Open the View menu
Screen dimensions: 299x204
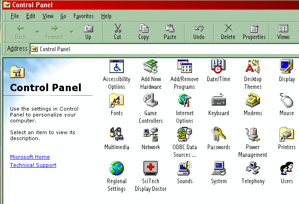tap(48, 16)
